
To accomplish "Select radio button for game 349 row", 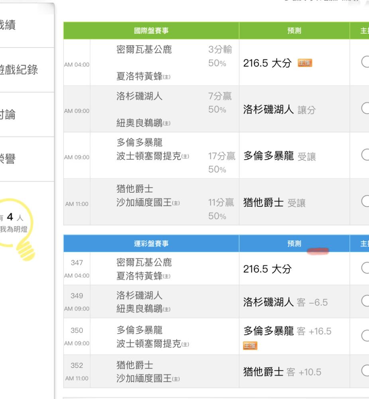I will (365, 301).
